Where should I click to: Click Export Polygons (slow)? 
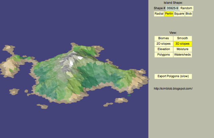pyautogui.click(x=173, y=77)
